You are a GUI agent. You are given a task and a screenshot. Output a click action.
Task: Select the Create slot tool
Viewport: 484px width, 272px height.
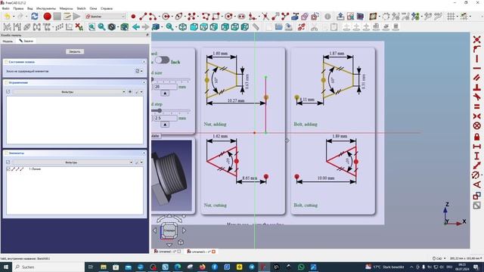click(241, 17)
